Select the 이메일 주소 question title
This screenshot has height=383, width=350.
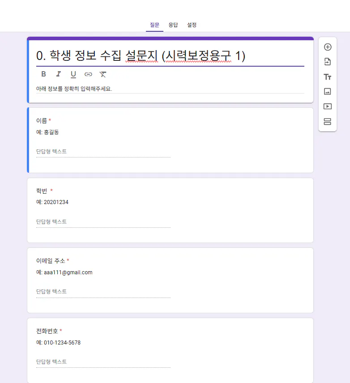[x=51, y=261]
